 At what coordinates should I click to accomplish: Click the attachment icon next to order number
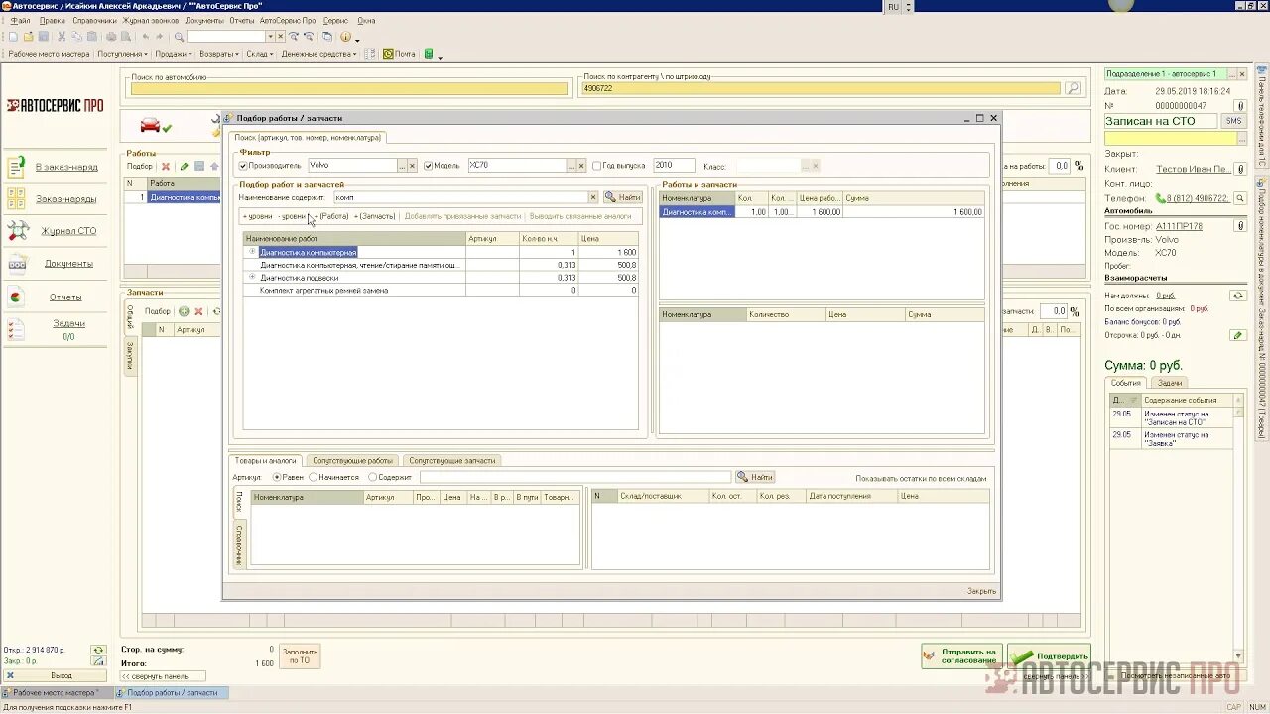click(1239, 106)
